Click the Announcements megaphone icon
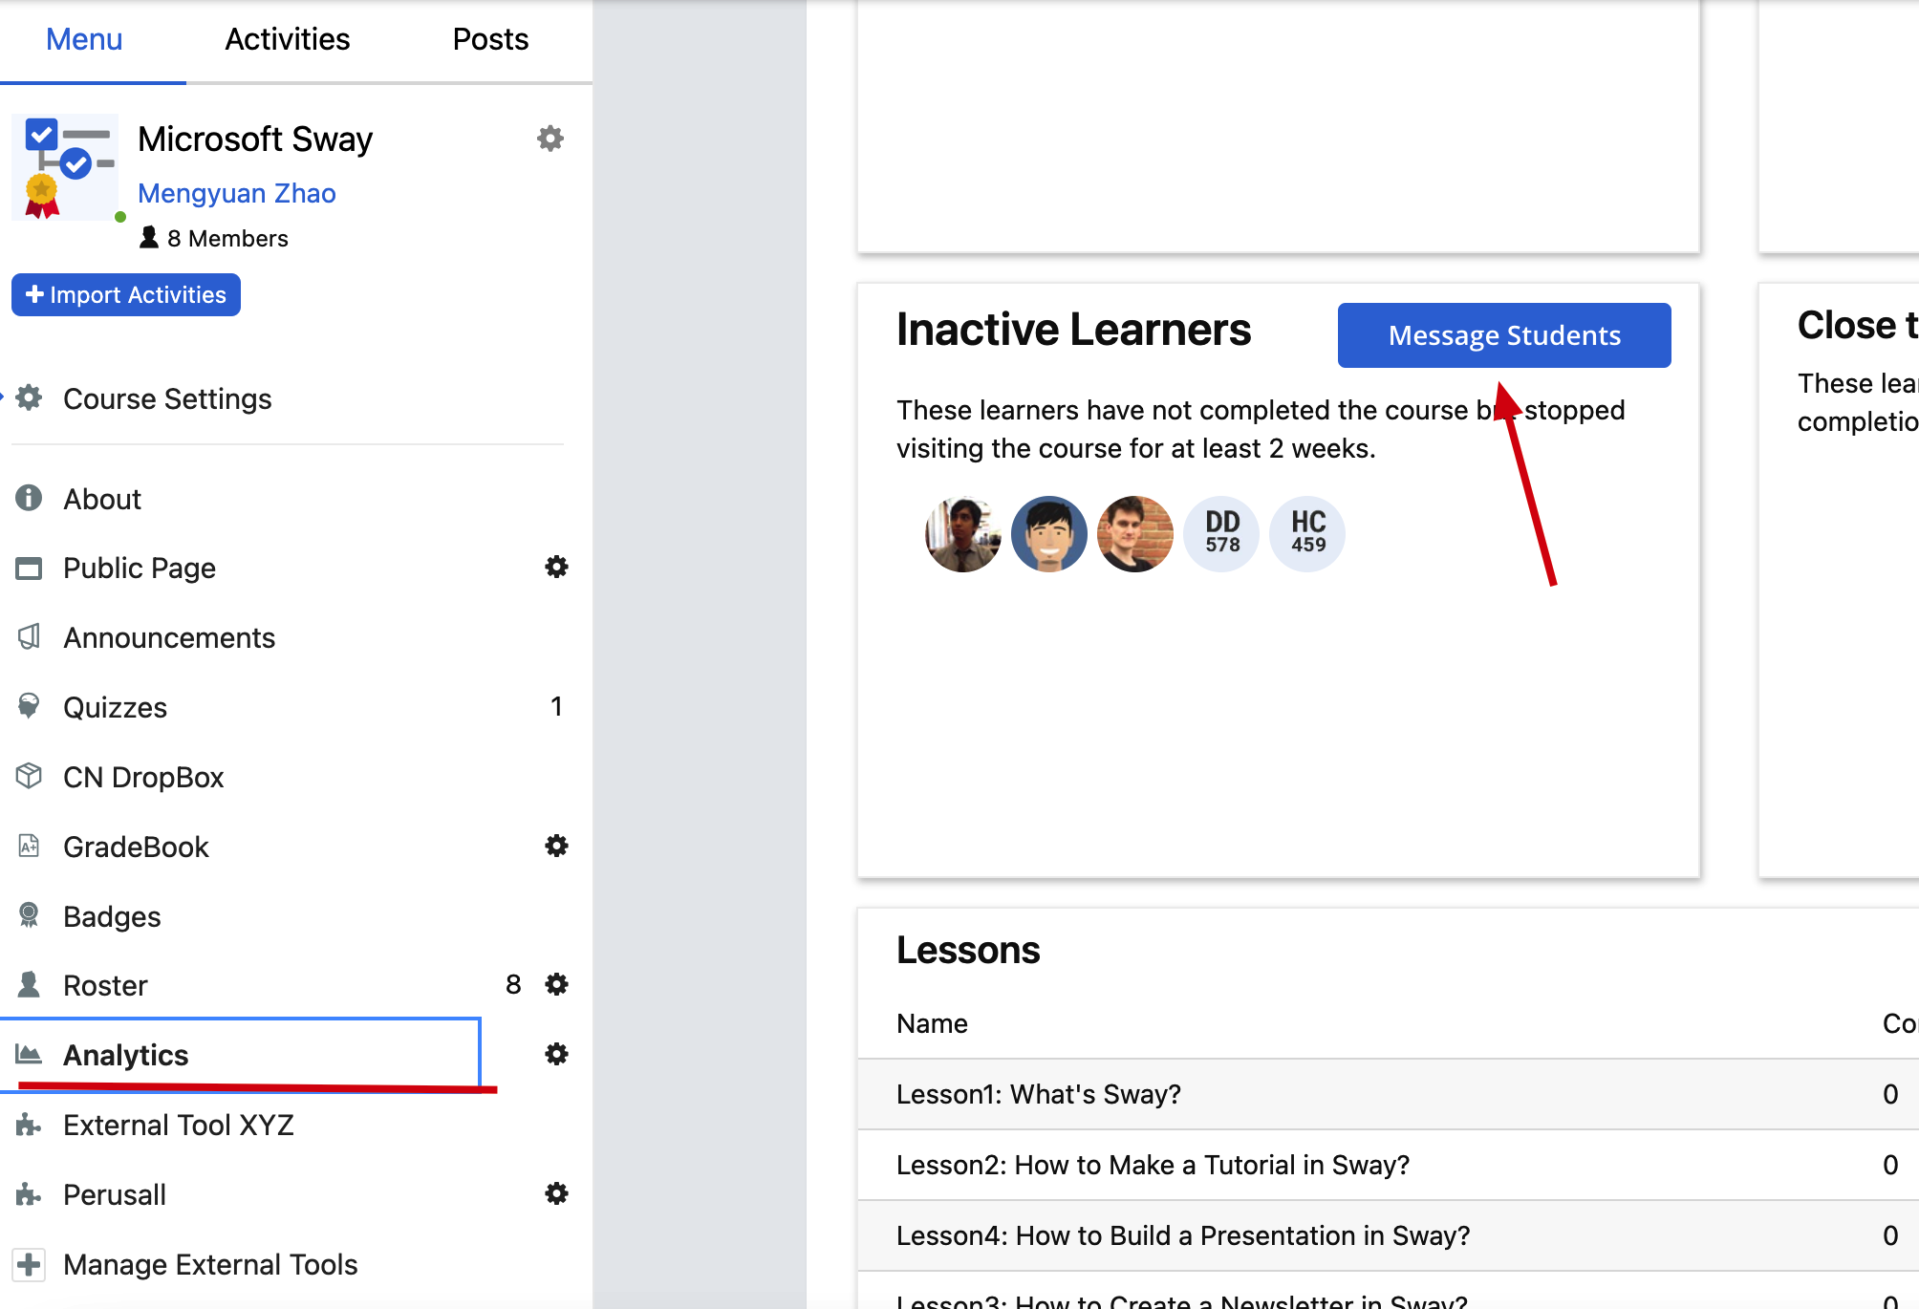1919x1309 pixels. [29, 636]
